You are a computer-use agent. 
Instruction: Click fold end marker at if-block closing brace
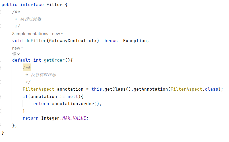1,111
